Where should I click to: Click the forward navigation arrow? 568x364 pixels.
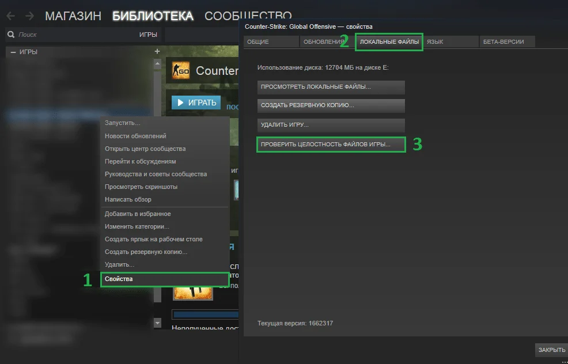point(30,16)
